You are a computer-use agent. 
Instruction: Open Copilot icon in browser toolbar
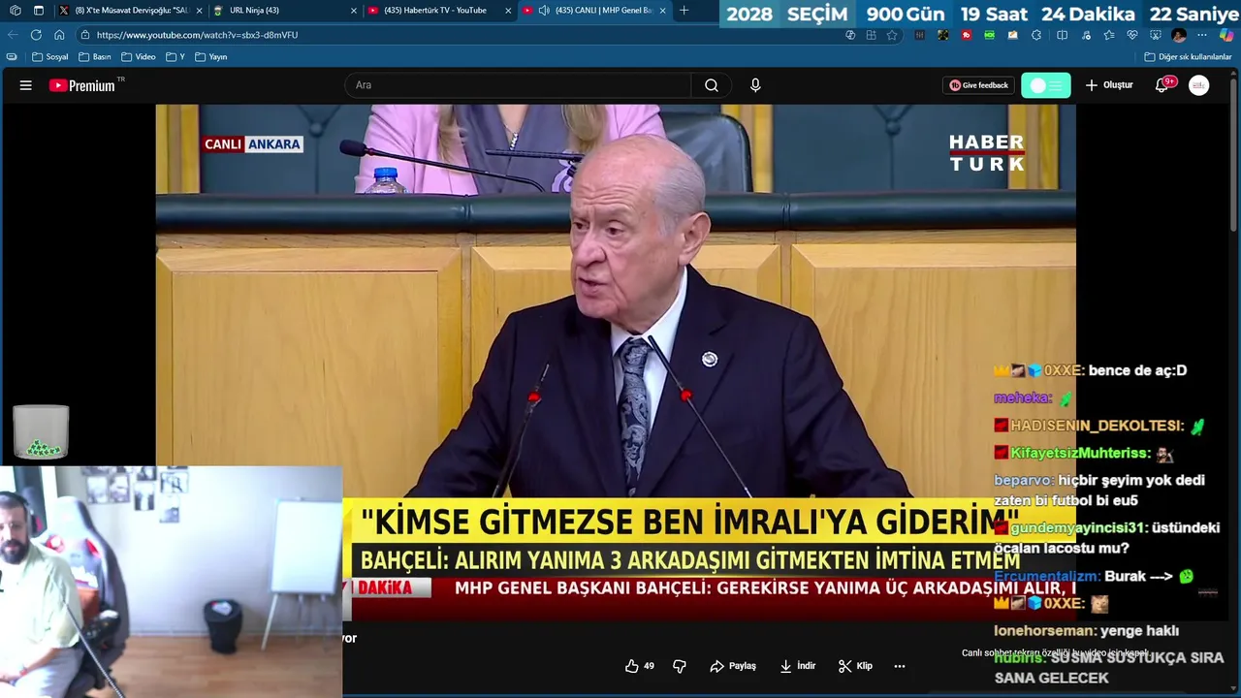[x=1226, y=35]
